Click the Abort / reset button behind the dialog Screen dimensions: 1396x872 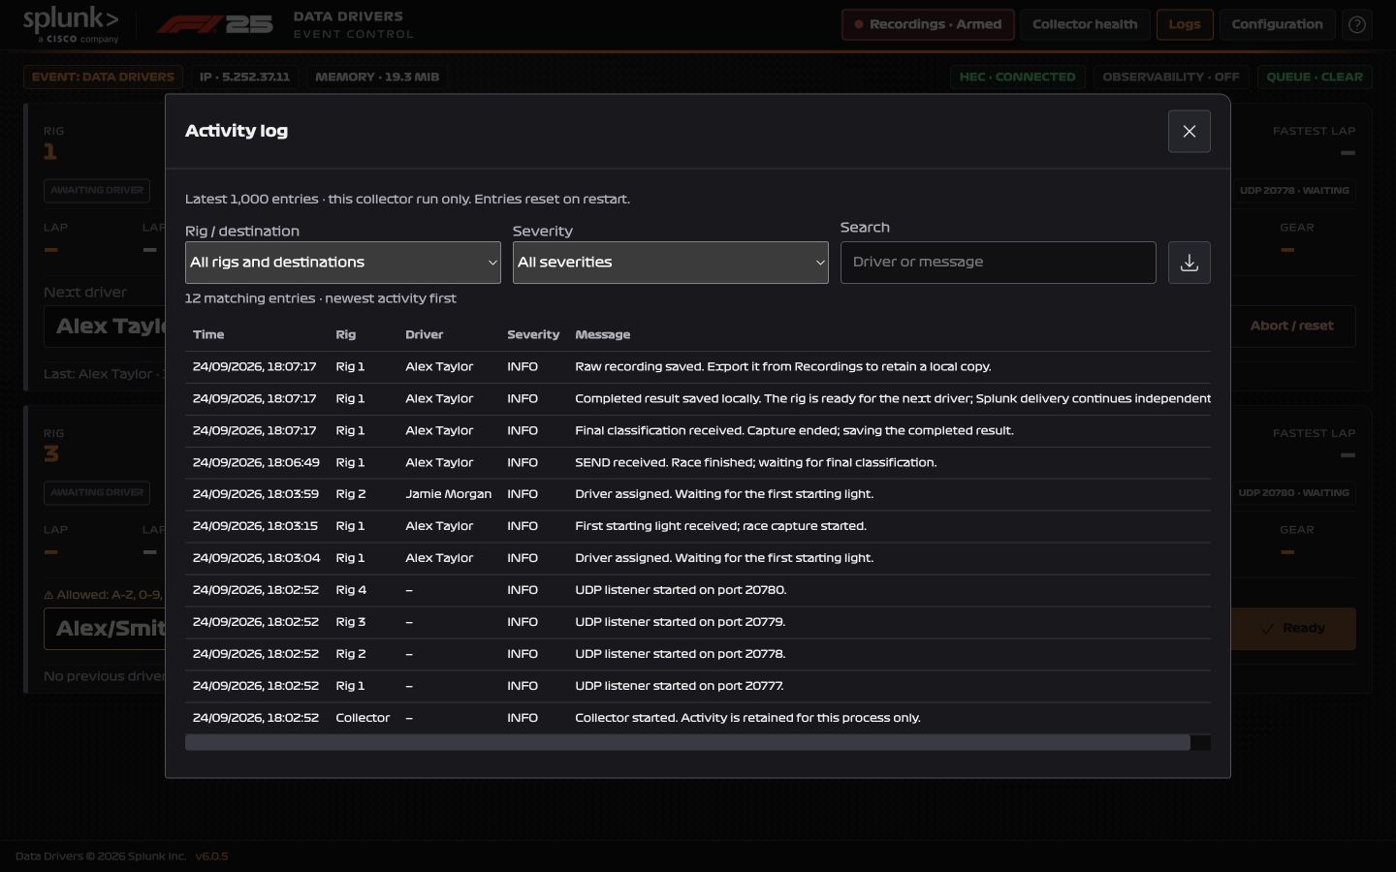tap(1291, 326)
